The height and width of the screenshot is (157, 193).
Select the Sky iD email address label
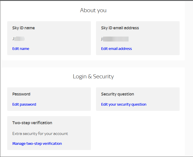pos(120,28)
